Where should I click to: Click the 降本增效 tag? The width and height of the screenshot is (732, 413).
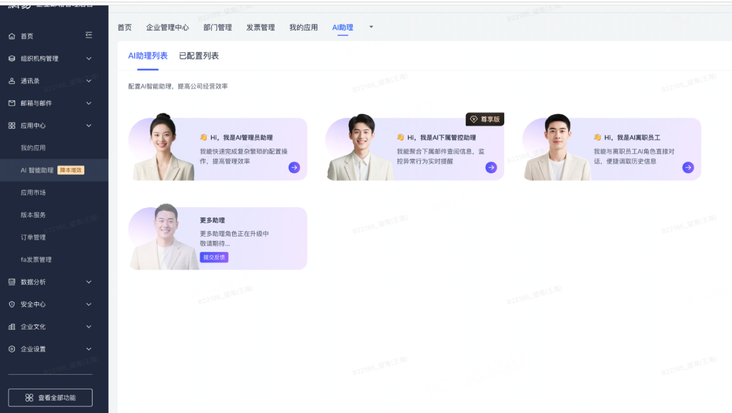click(71, 170)
